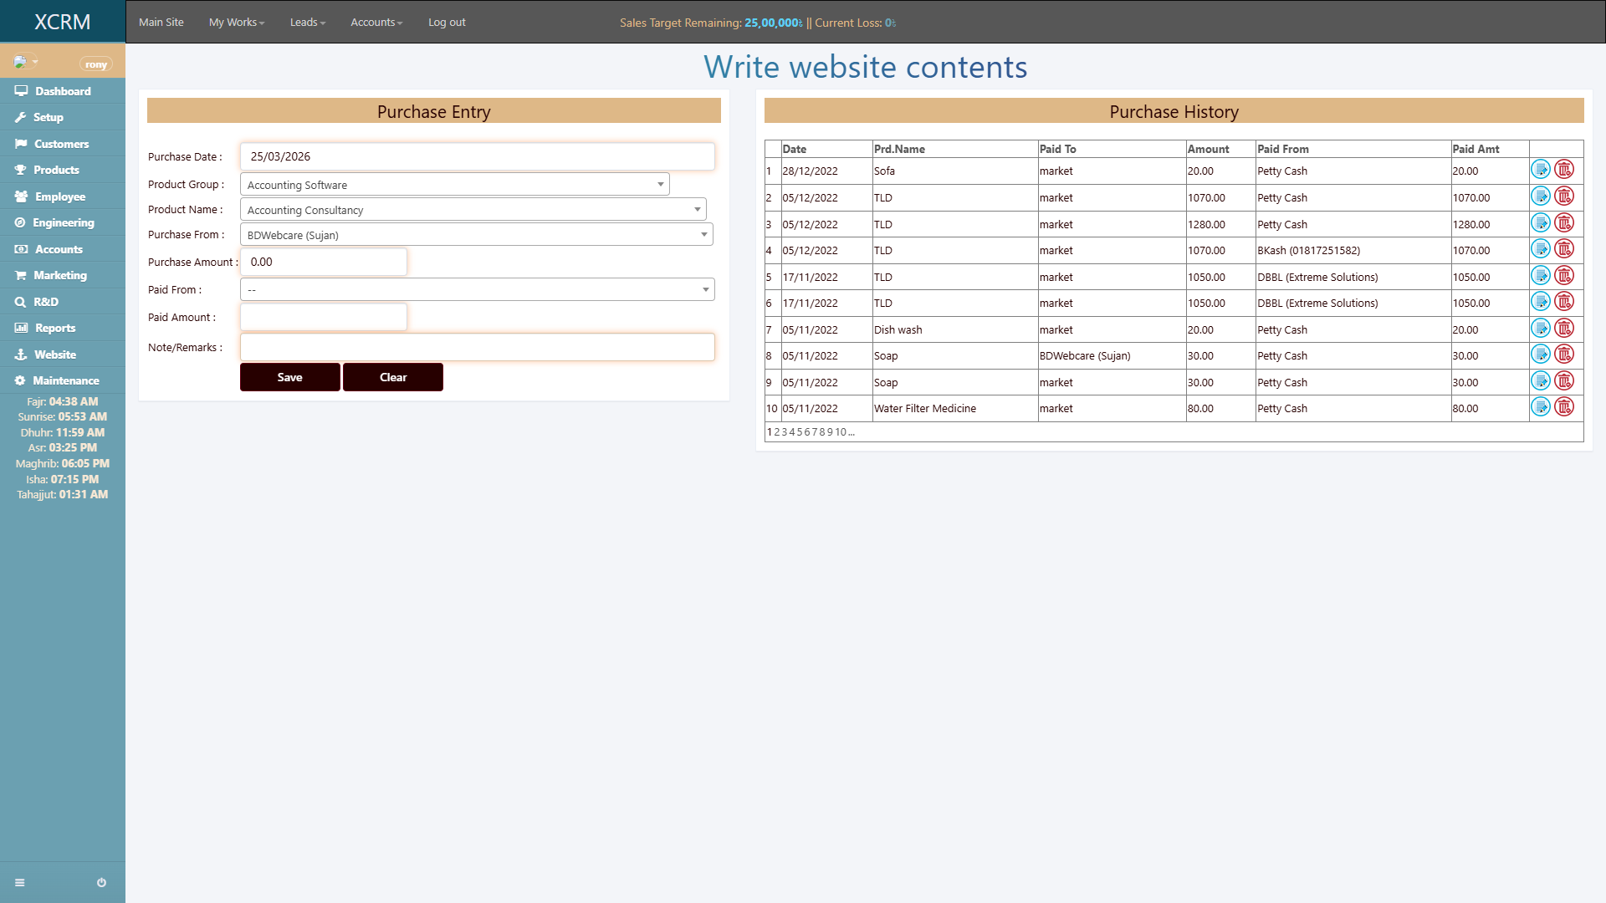Click the Purchase Date input field
This screenshot has width=1606, height=903.
tap(477, 156)
